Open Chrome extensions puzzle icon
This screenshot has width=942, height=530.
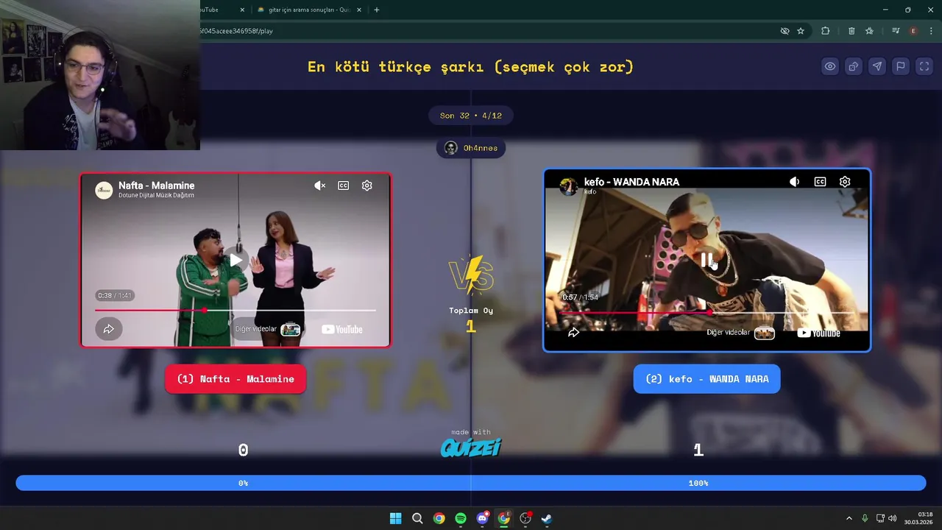tap(825, 31)
